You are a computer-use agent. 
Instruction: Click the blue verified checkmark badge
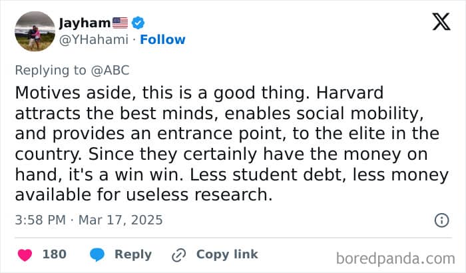[138, 23]
